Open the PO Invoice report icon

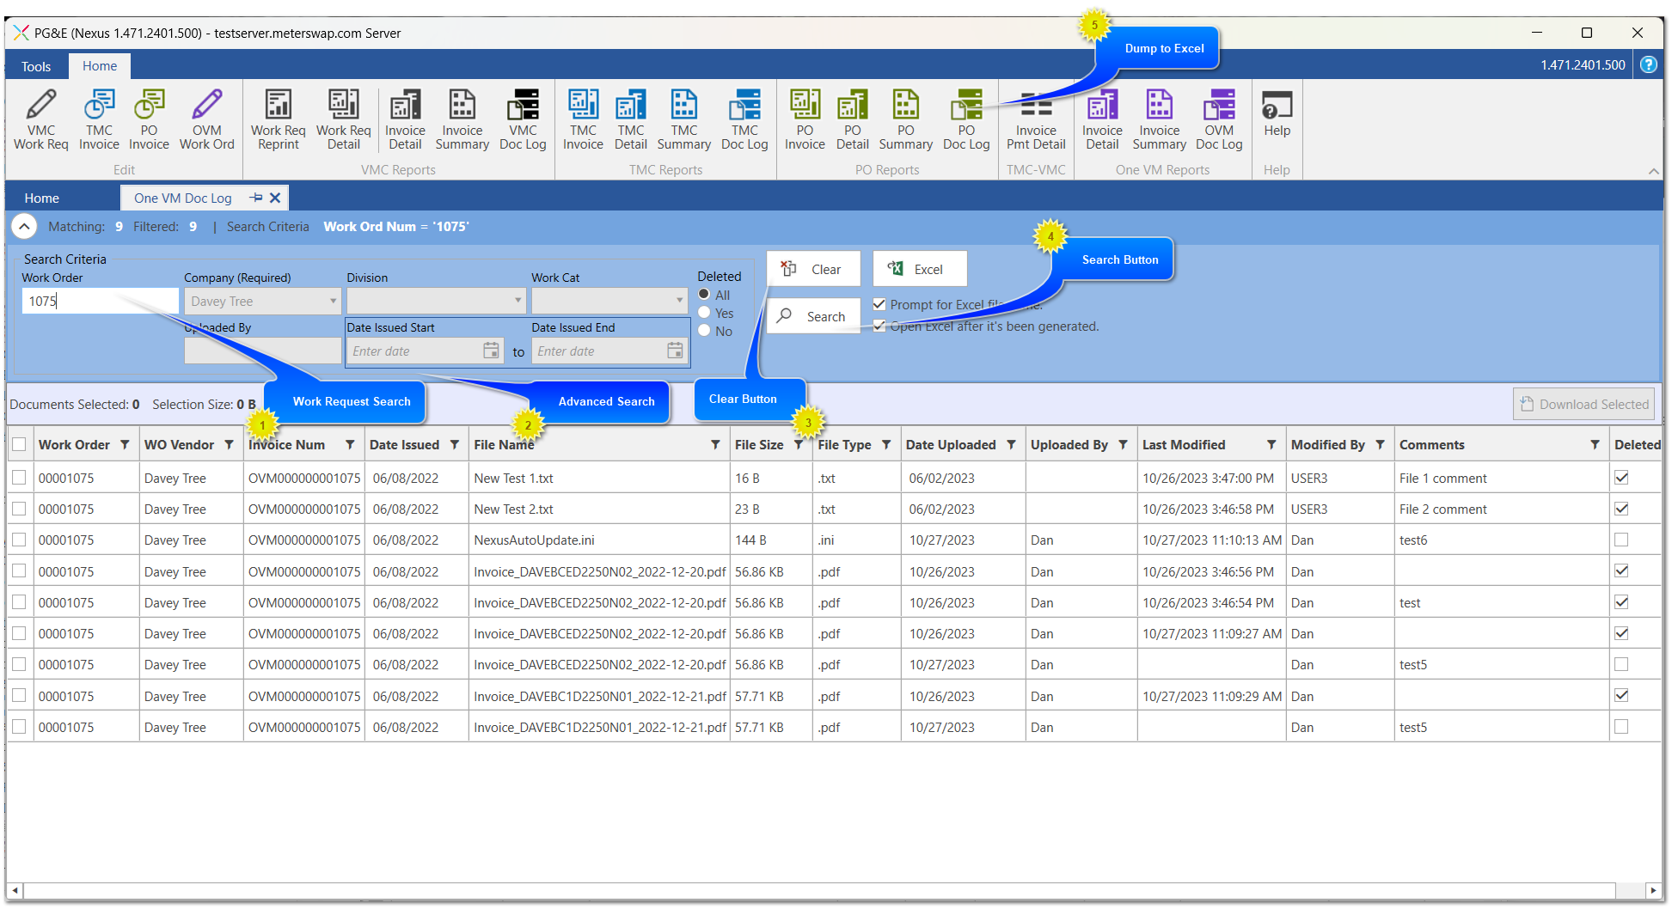pos(804,119)
